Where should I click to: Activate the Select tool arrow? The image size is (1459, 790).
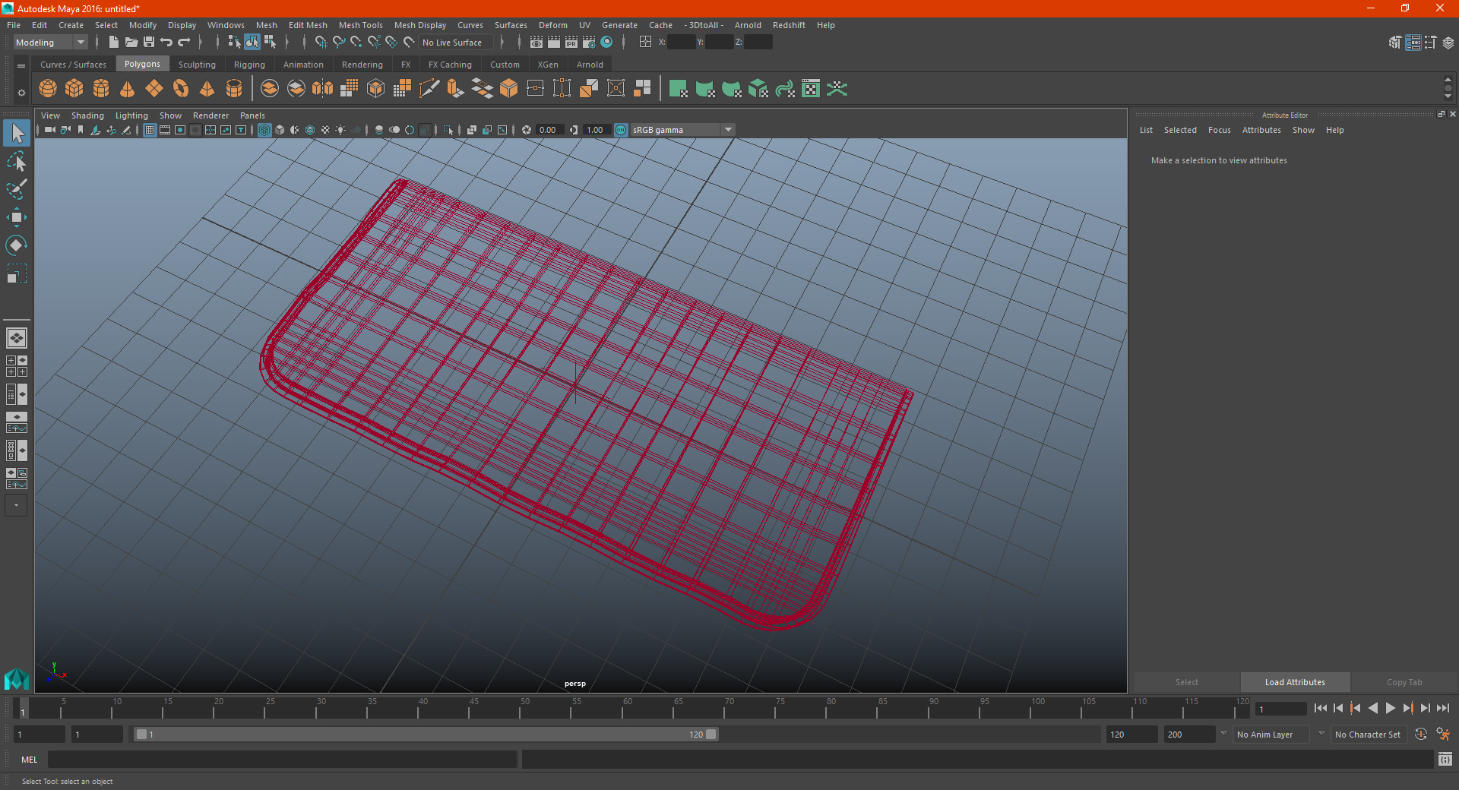click(x=17, y=134)
